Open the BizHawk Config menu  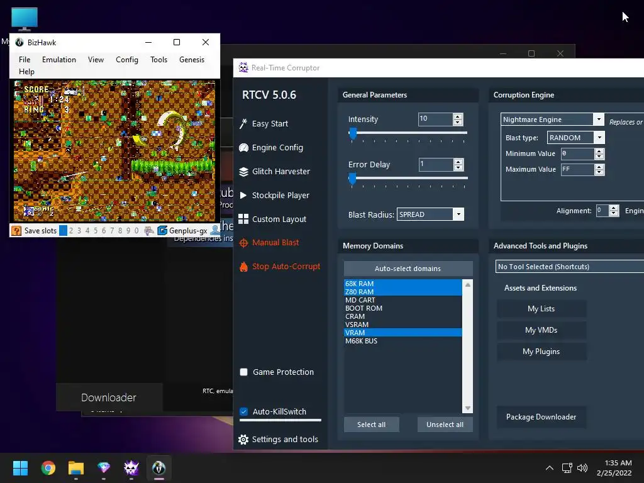click(x=127, y=60)
